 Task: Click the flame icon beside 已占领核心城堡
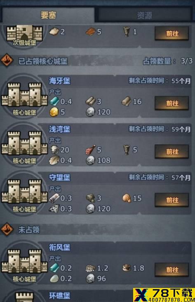(x=7, y=60)
